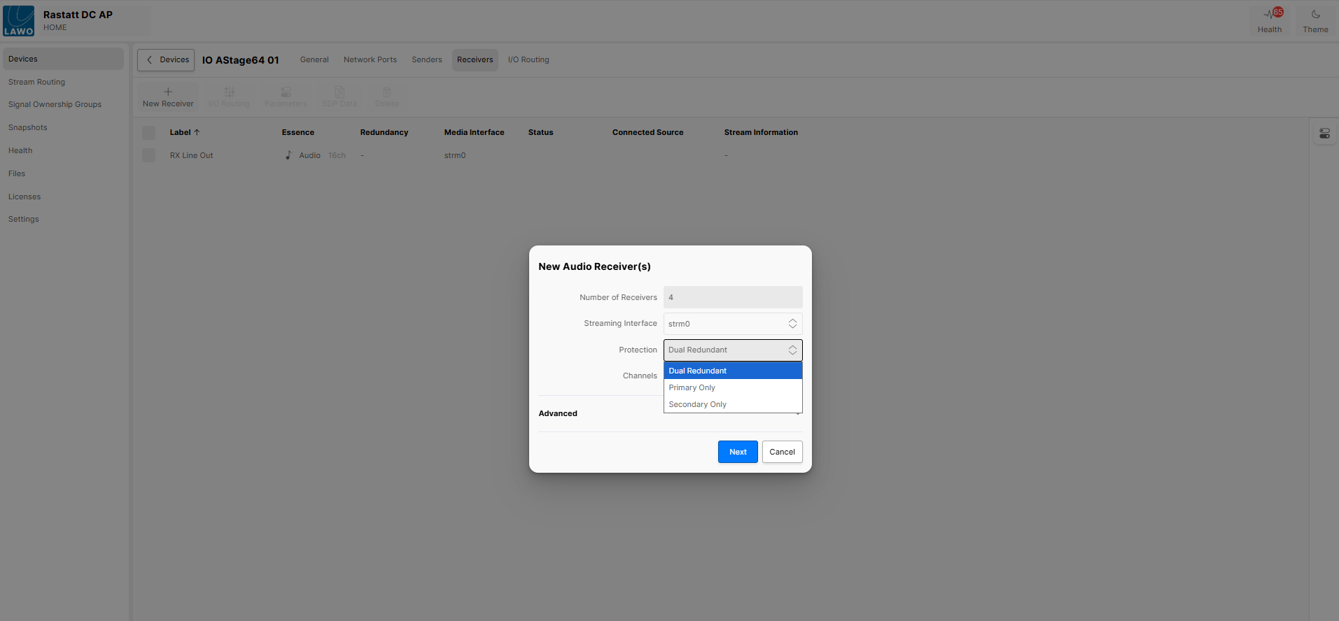Open the right side panel toggle icon

pos(1324,134)
